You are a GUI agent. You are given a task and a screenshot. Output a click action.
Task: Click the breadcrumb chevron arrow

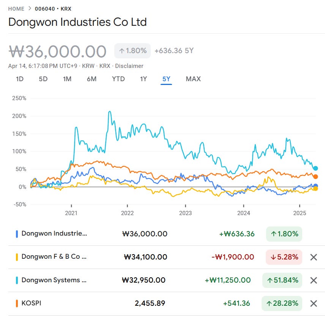coord(30,8)
